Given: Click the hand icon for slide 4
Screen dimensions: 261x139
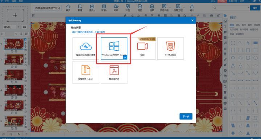Looking at the screenshot, I should pyautogui.click(x=25, y=89).
